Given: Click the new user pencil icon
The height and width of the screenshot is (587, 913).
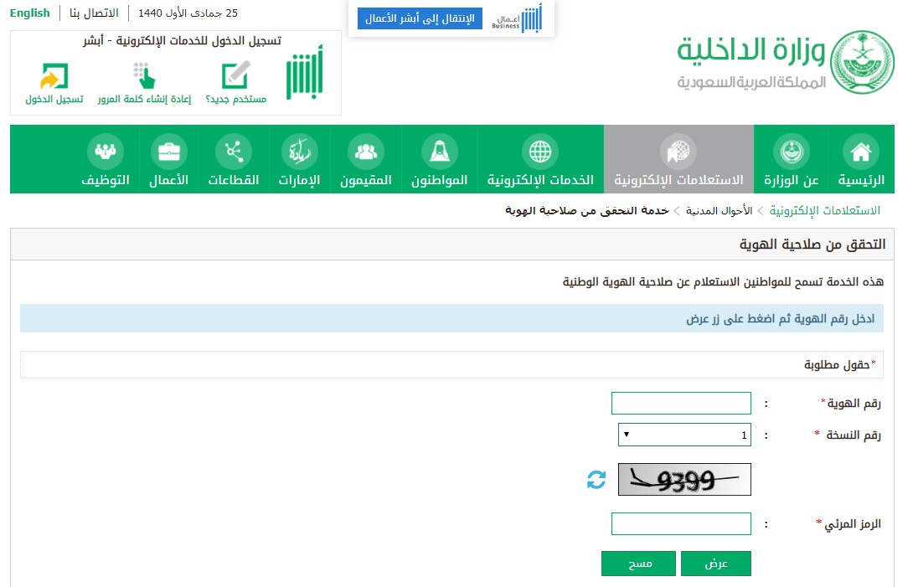Looking at the screenshot, I should click(x=236, y=75).
